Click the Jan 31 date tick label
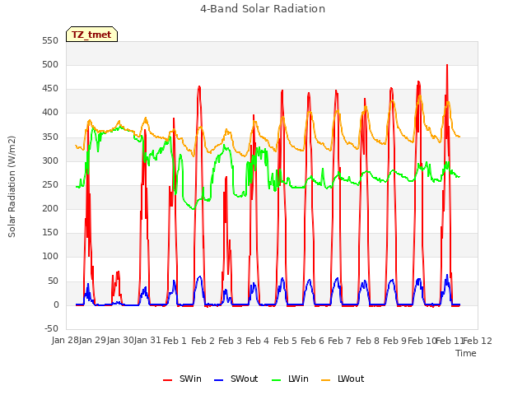This screenshot has width=527, height=395. 147,341
